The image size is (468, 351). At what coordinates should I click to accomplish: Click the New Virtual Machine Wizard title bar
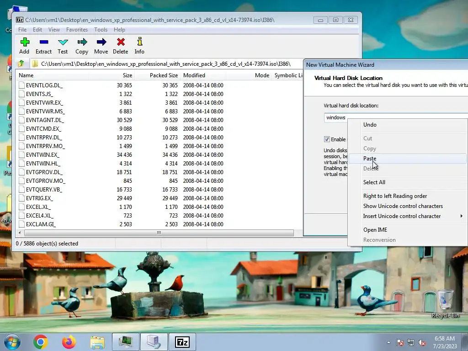click(386, 65)
